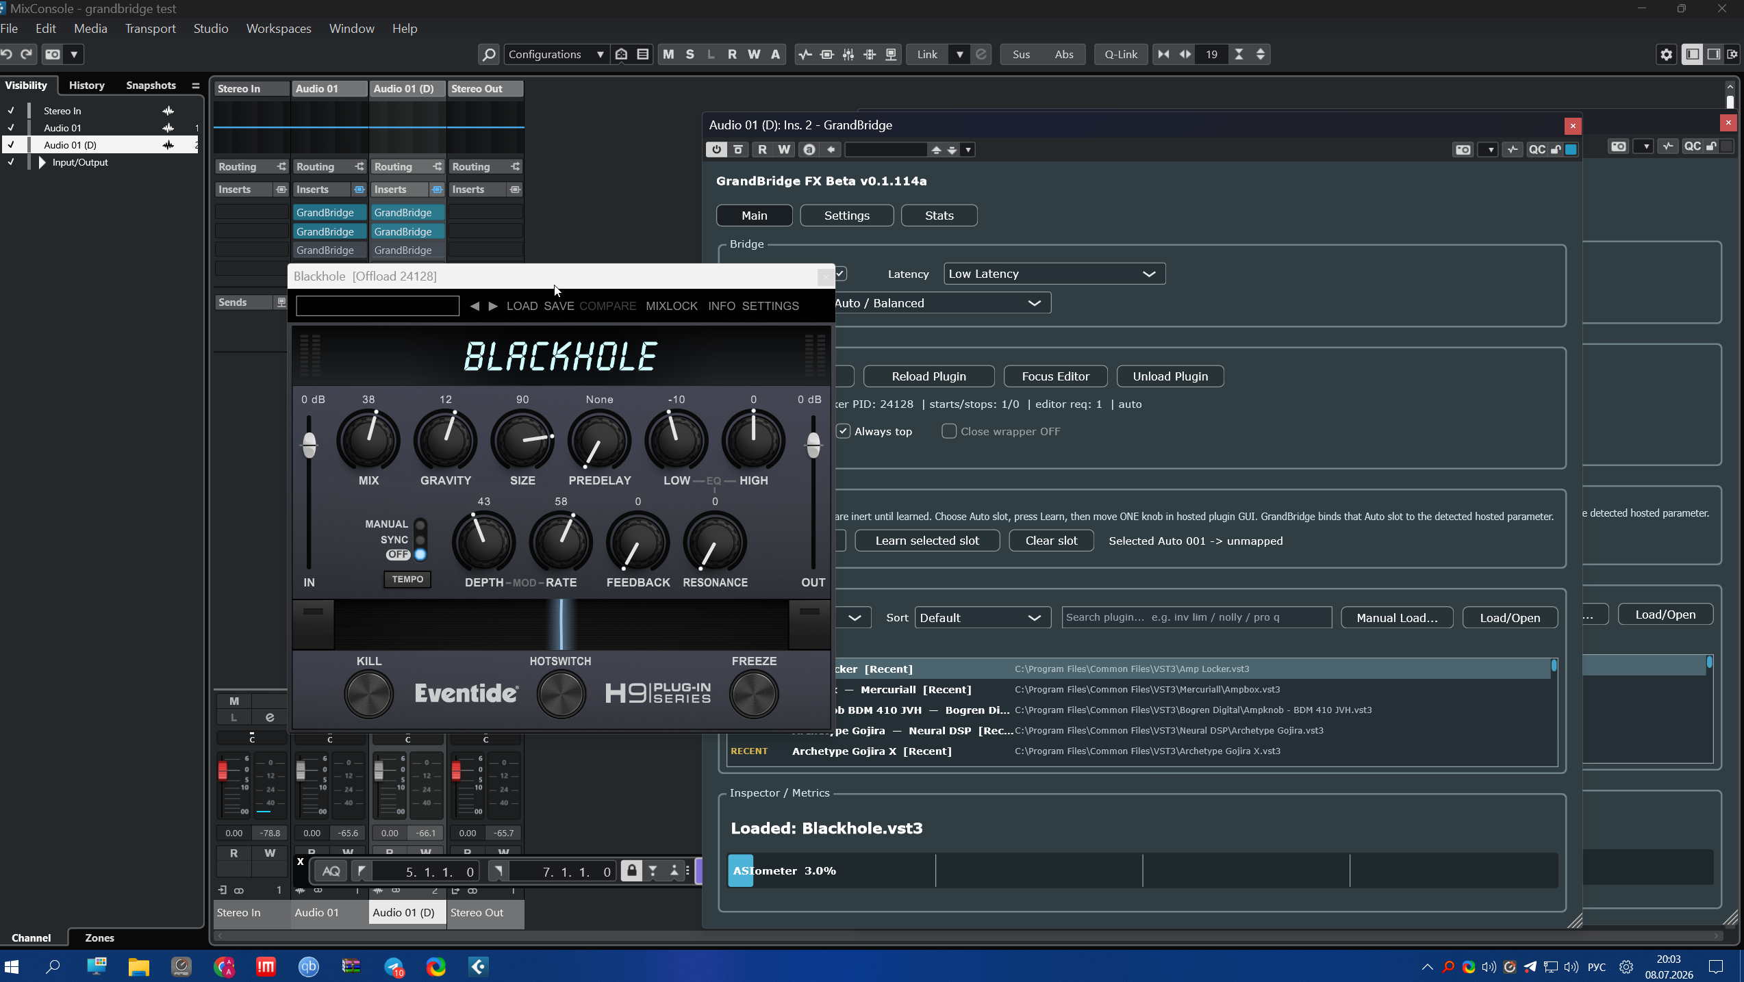Click the redo arrow in MixConsole toolbar
This screenshot has height=982, width=1744.
pyautogui.click(x=27, y=54)
